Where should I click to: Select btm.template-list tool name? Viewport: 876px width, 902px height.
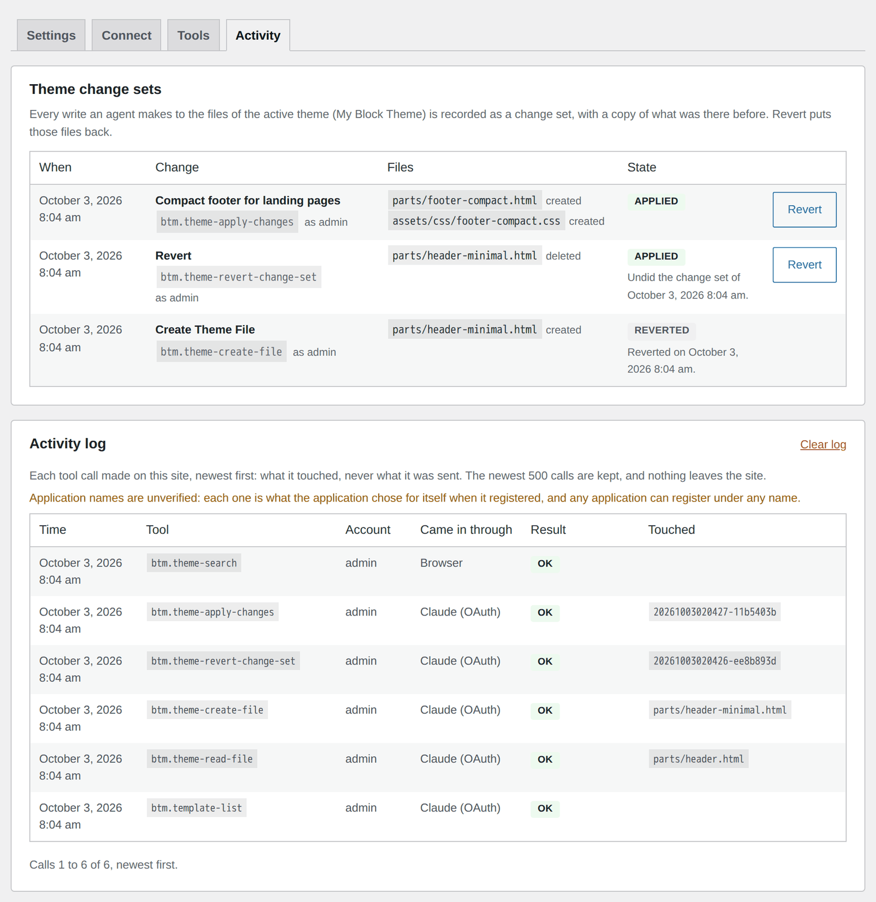pos(197,808)
